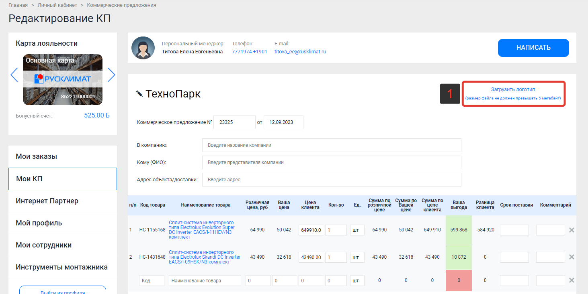588x294 pixels.
Task: Click comment field for row 2
Action: 551,257
